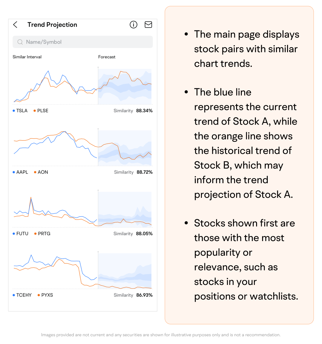Select the AON ticker label
322x344 pixels.
coord(43,172)
